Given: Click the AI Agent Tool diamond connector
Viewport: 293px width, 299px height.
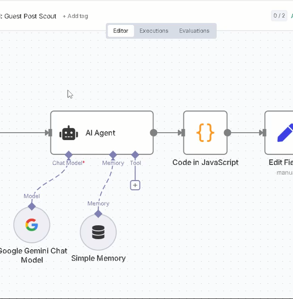Looking at the screenshot, I should 135,155.
